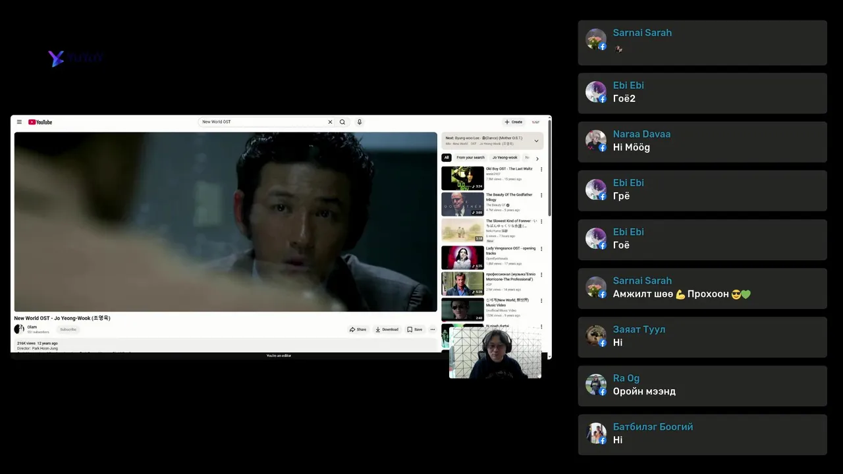Open Lady Vengeance OST thumbnail
This screenshot has height=474, width=843.
point(462,257)
